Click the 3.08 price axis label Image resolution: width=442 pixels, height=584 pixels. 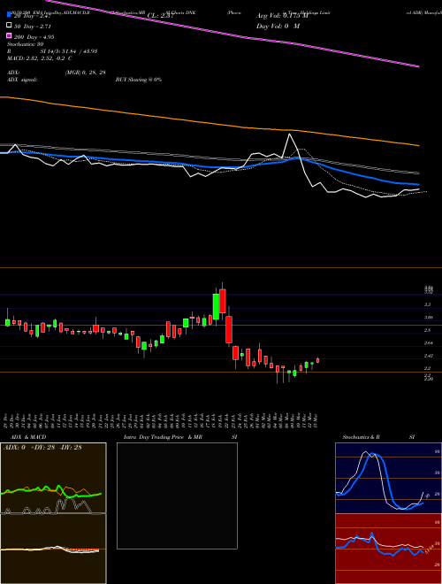click(x=428, y=318)
